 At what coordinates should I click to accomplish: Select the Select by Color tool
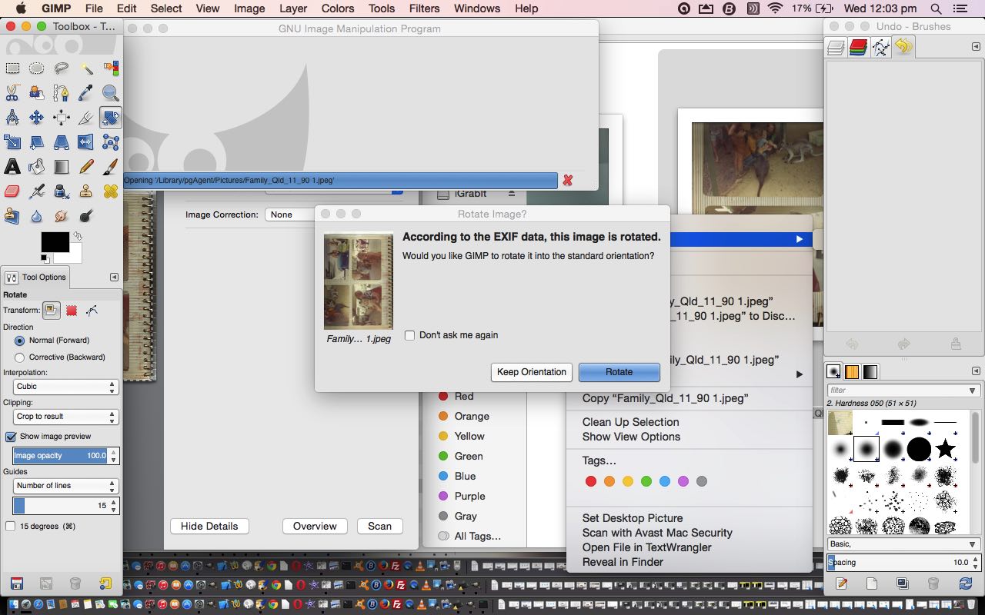click(110, 68)
